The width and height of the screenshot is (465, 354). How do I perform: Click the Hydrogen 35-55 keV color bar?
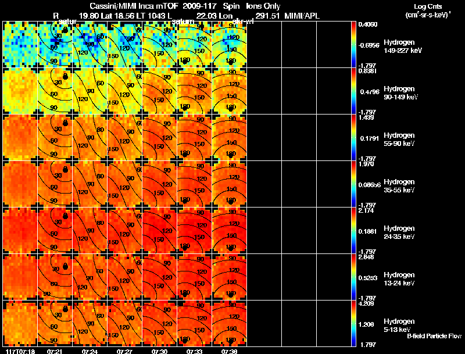[x=353, y=184]
